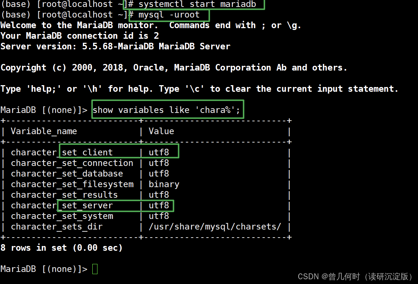
Task: Click the 'Value' column header
Action: [x=161, y=131]
